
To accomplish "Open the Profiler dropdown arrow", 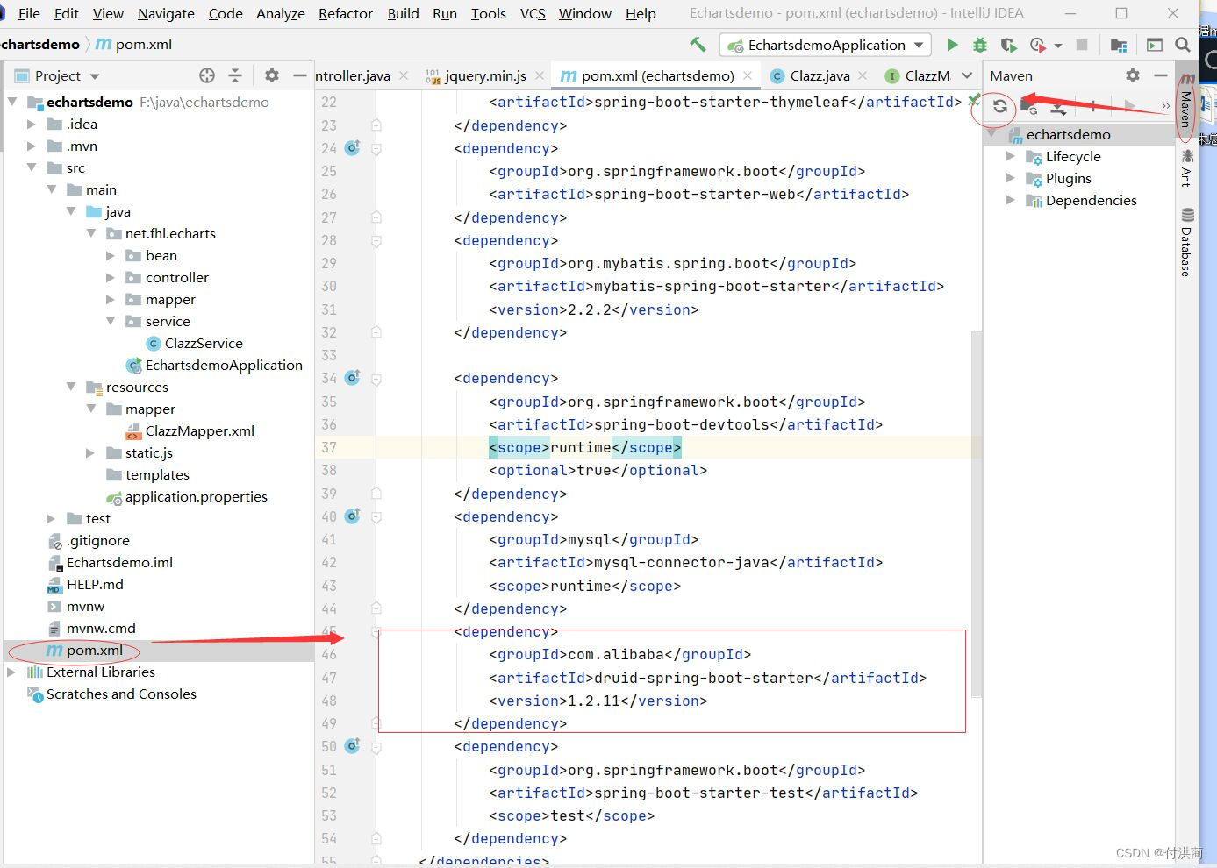I will pyautogui.click(x=1057, y=46).
